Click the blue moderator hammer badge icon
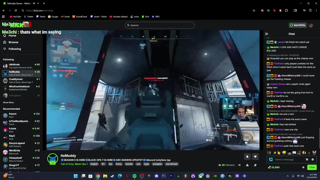The height and width of the screenshot is (180, 320). (x=271, y=159)
